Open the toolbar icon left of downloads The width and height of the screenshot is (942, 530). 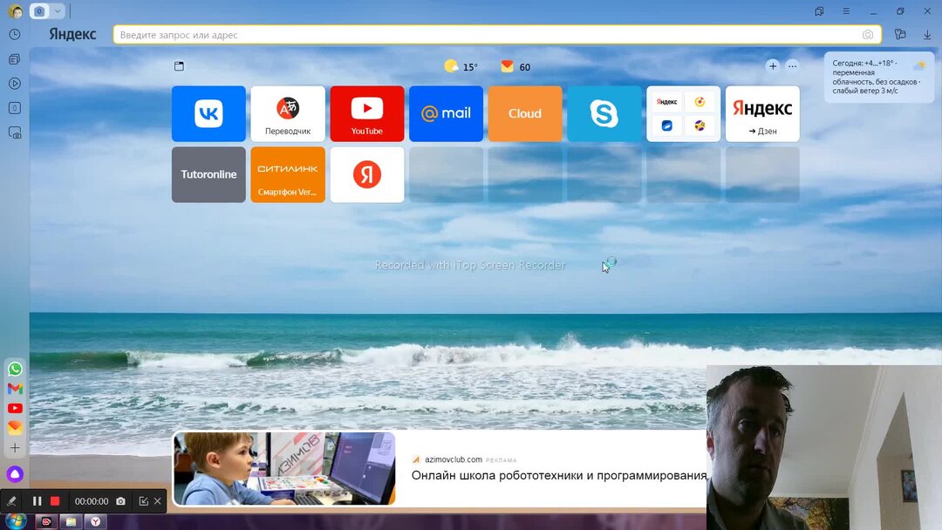(x=900, y=35)
